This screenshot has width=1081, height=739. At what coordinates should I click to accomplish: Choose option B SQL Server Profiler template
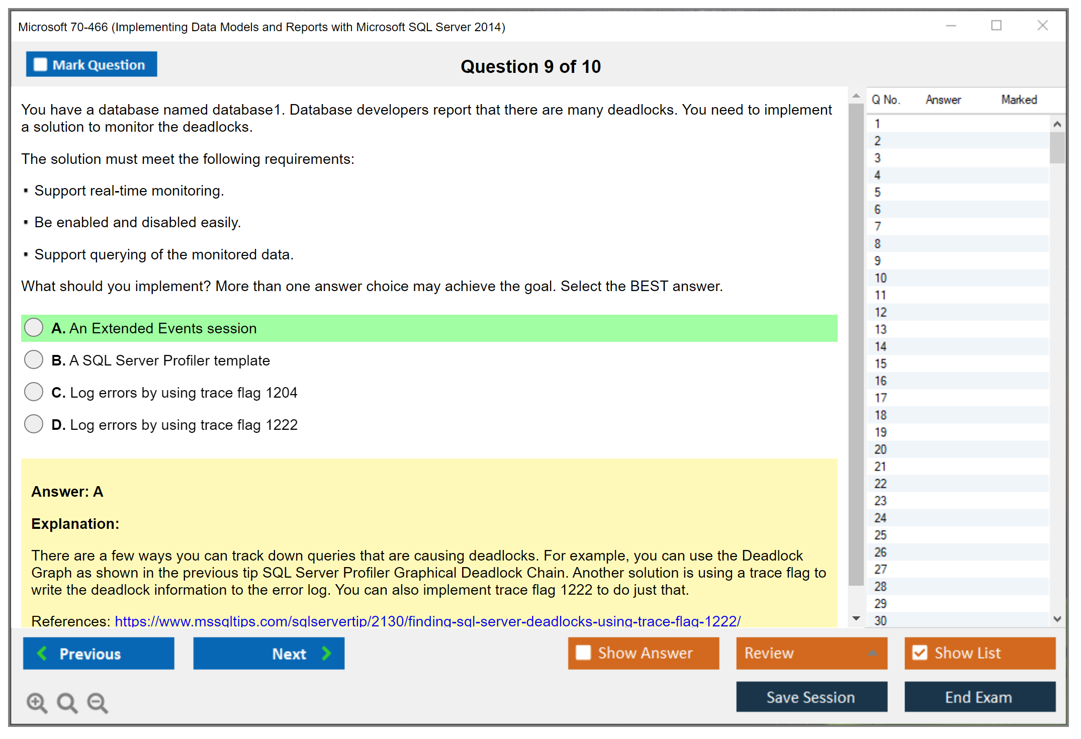(34, 359)
